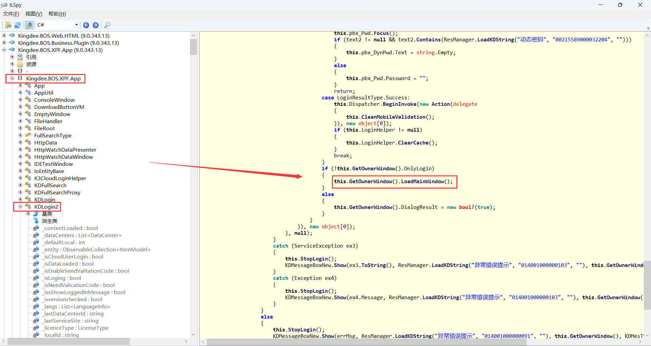Click the Kingdee.BOS.Business.PlugIn assembly icon
Image resolution: width=651 pixels, height=346 pixels.
12,42
